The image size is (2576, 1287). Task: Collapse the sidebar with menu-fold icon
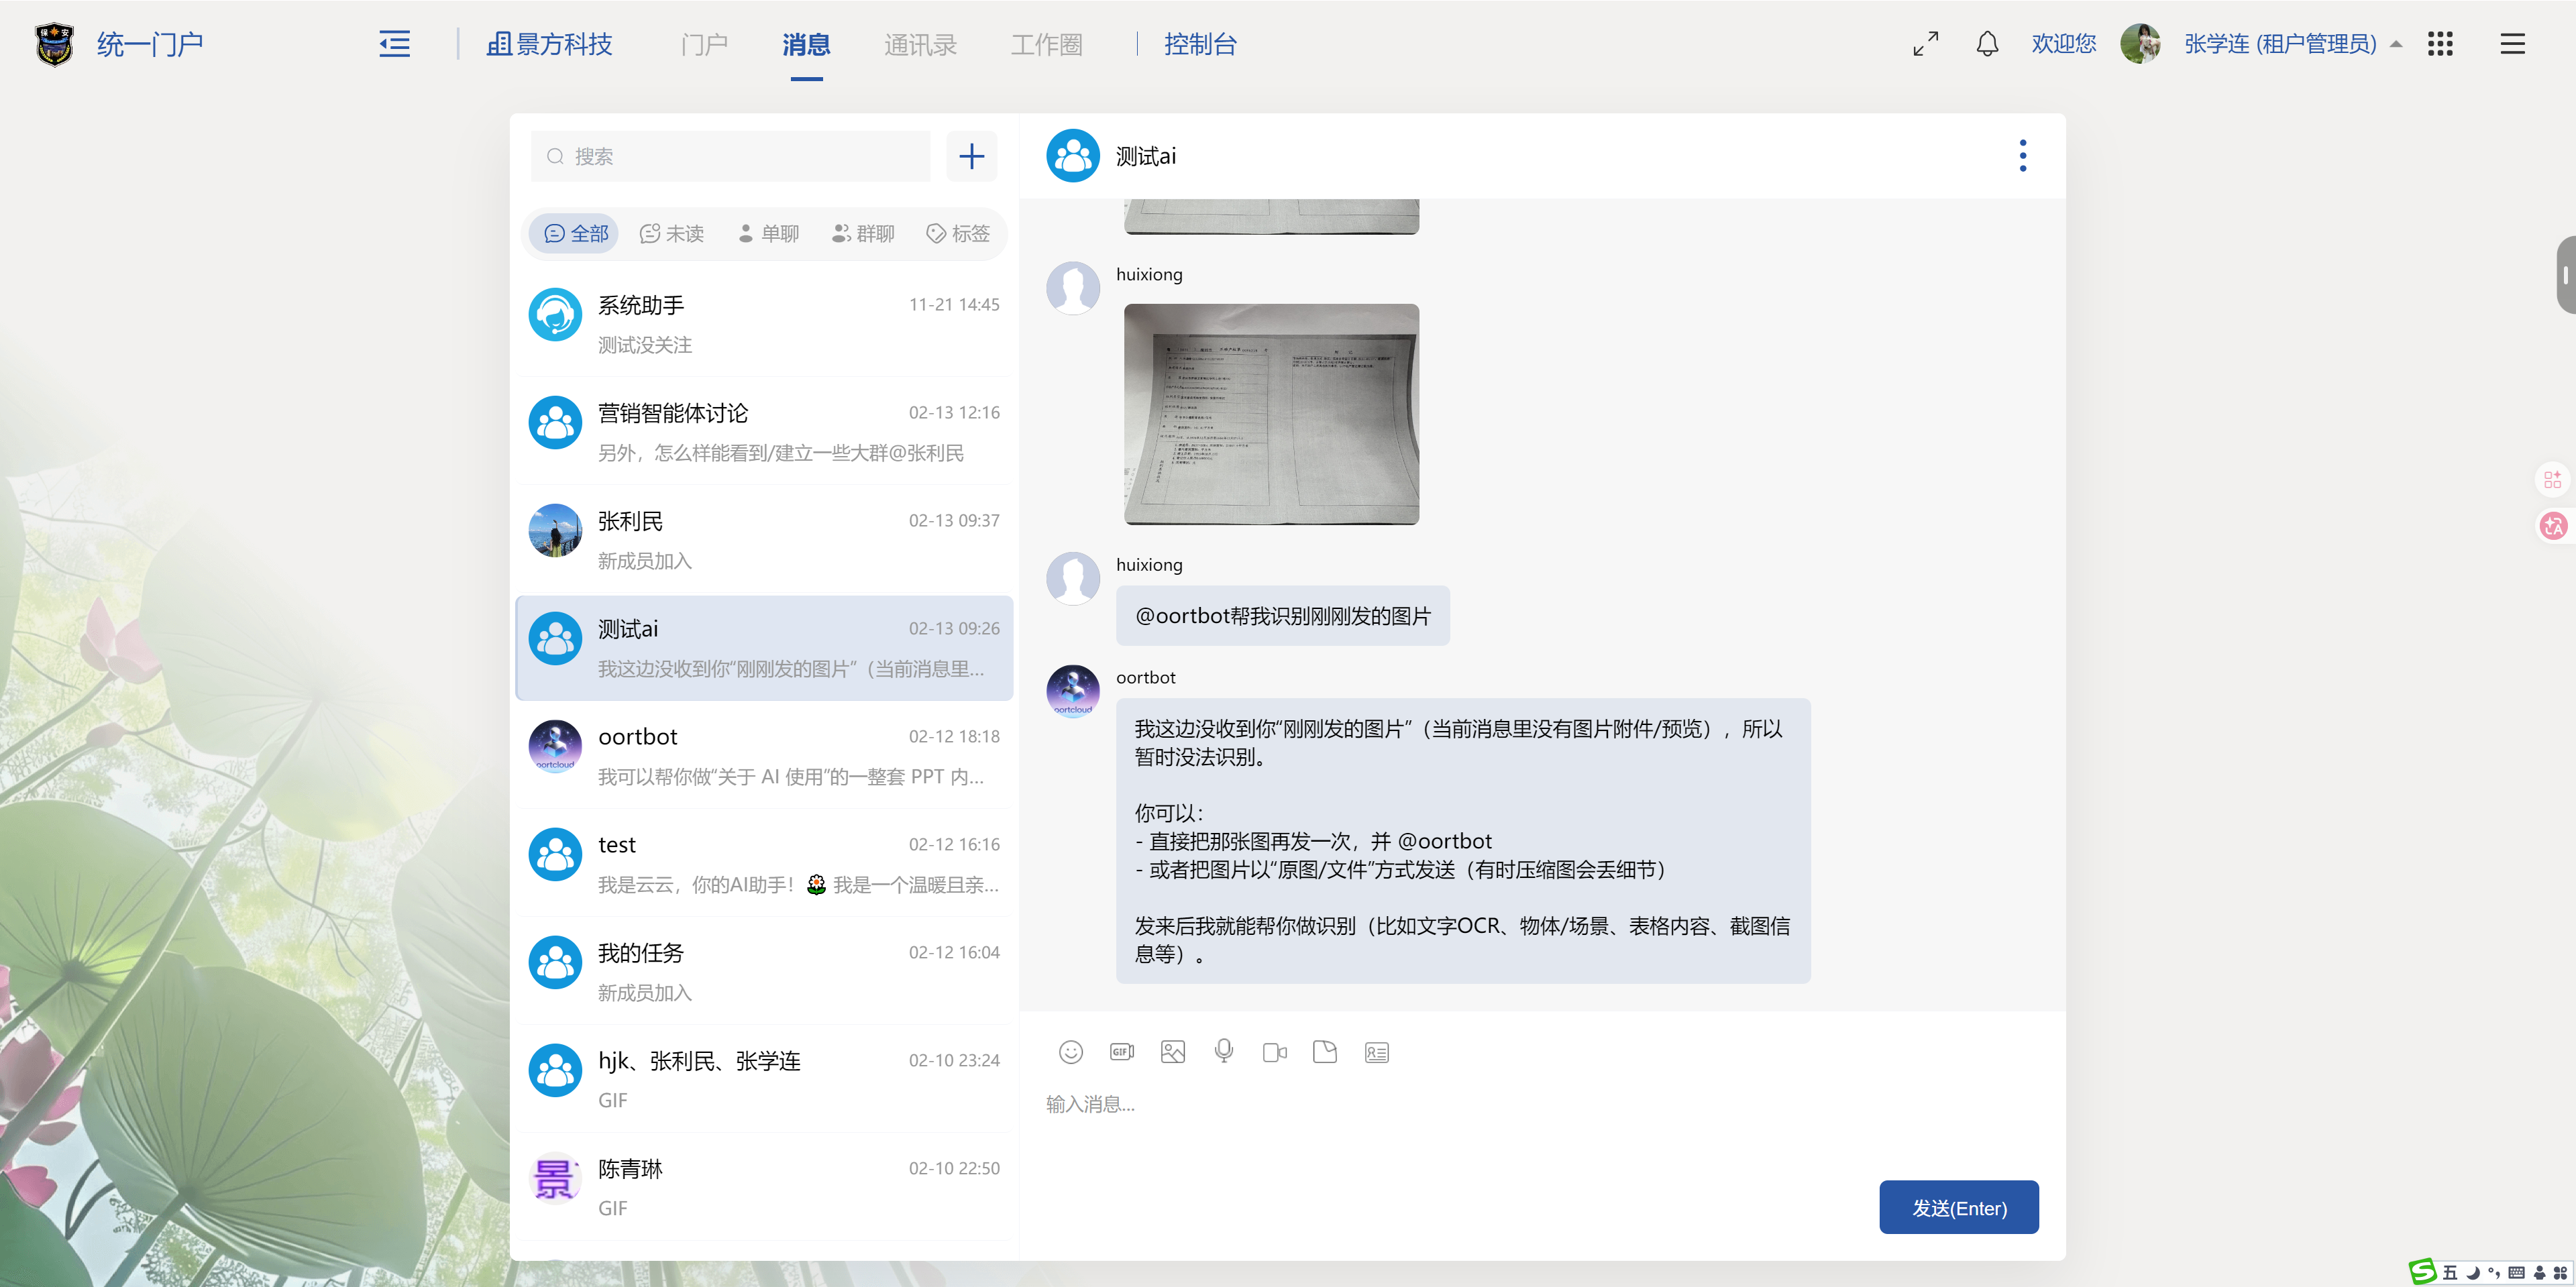394,44
